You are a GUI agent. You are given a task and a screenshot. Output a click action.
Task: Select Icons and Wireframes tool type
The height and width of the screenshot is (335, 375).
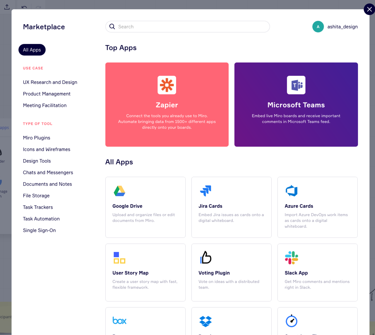[47, 149]
